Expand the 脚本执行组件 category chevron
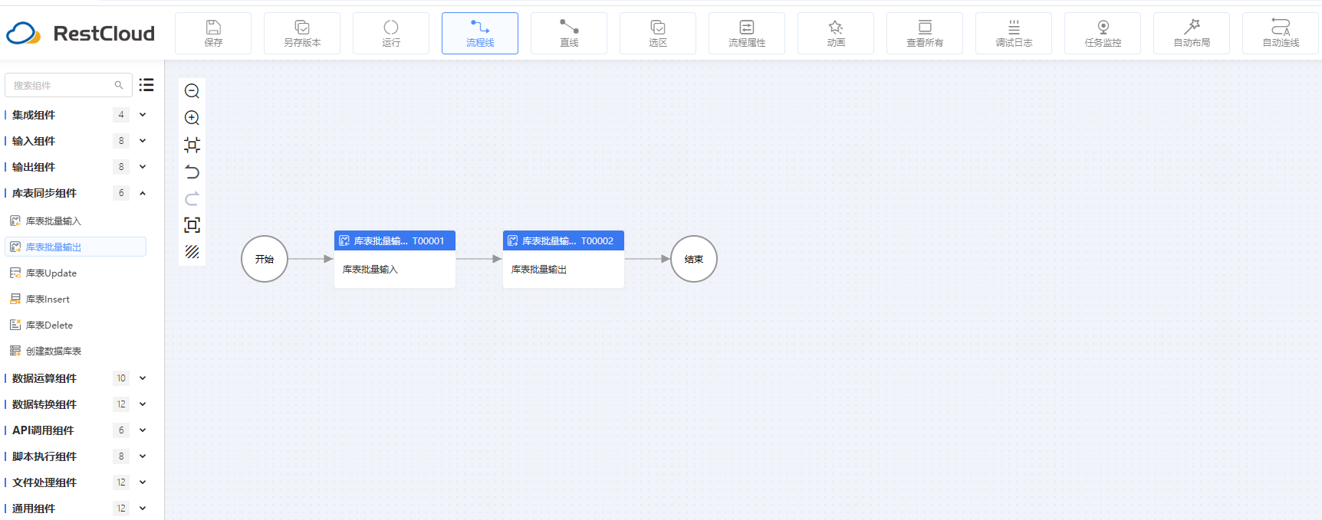1322x520 pixels. (143, 456)
